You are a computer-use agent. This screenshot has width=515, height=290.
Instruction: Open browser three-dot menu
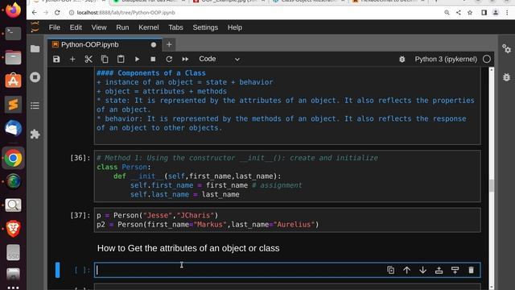click(x=508, y=13)
